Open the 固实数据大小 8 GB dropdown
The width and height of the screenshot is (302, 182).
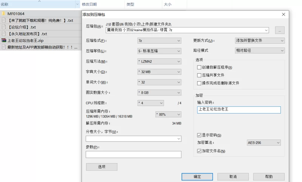pos(159,93)
